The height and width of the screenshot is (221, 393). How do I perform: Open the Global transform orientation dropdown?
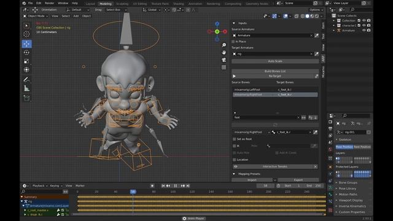click(x=152, y=10)
